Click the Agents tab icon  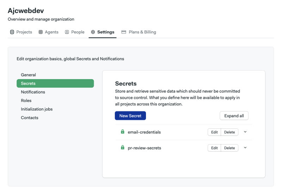41,32
